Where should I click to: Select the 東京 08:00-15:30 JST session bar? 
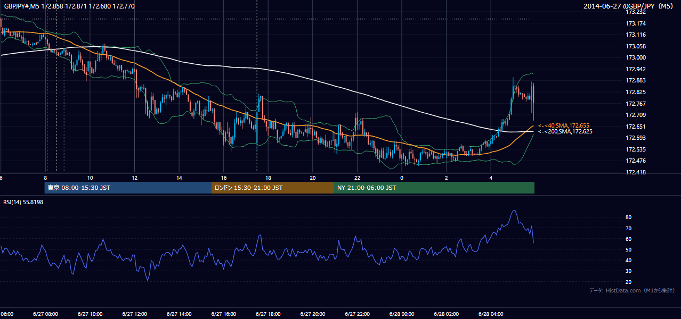[128, 188]
